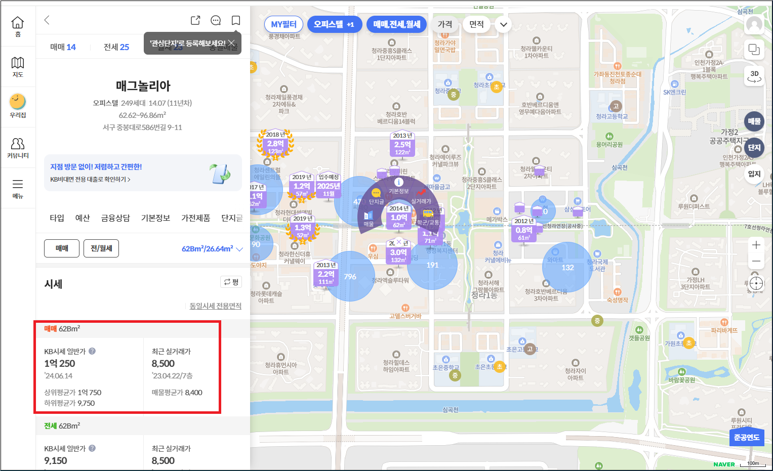The image size is (773, 471).
Task: Switch the map to 3D view
Action: [x=754, y=76]
